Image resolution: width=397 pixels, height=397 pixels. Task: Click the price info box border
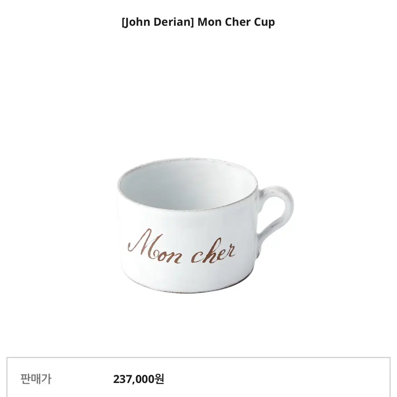point(199,357)
